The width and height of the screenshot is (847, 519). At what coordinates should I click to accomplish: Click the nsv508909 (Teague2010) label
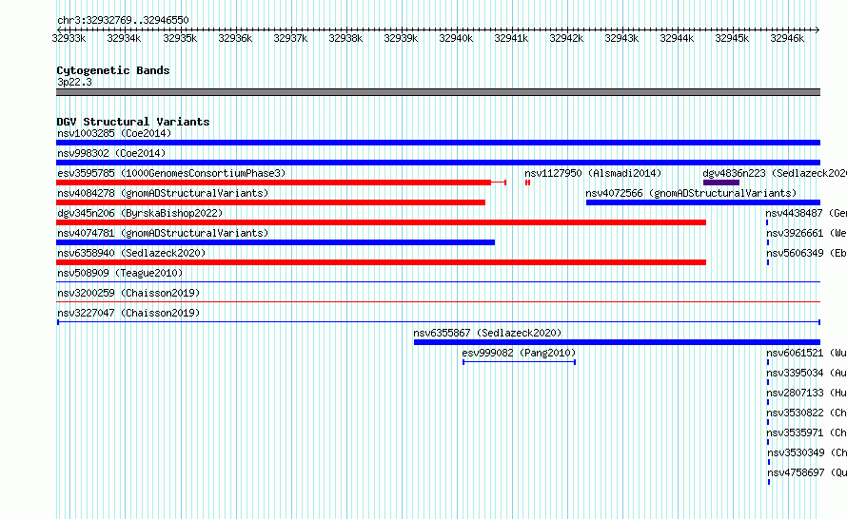pyautogui.click(x=120, y=273)
